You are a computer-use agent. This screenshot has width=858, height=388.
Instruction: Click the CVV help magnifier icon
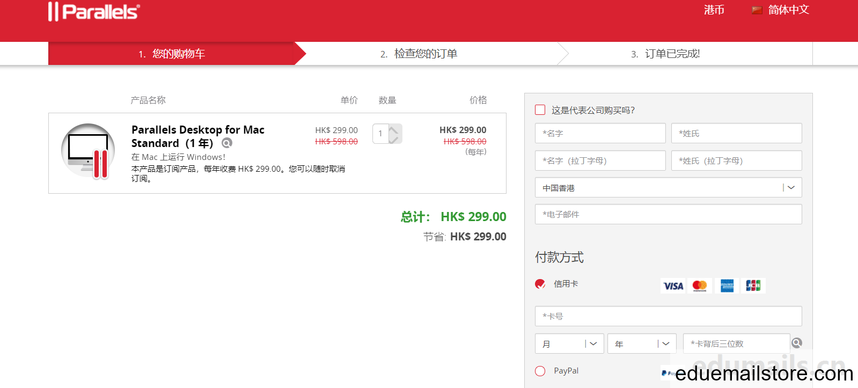pyautogui.click(x=797, y=343)
